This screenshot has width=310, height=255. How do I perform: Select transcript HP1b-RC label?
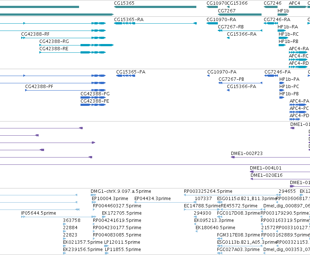tap(289, 34)
